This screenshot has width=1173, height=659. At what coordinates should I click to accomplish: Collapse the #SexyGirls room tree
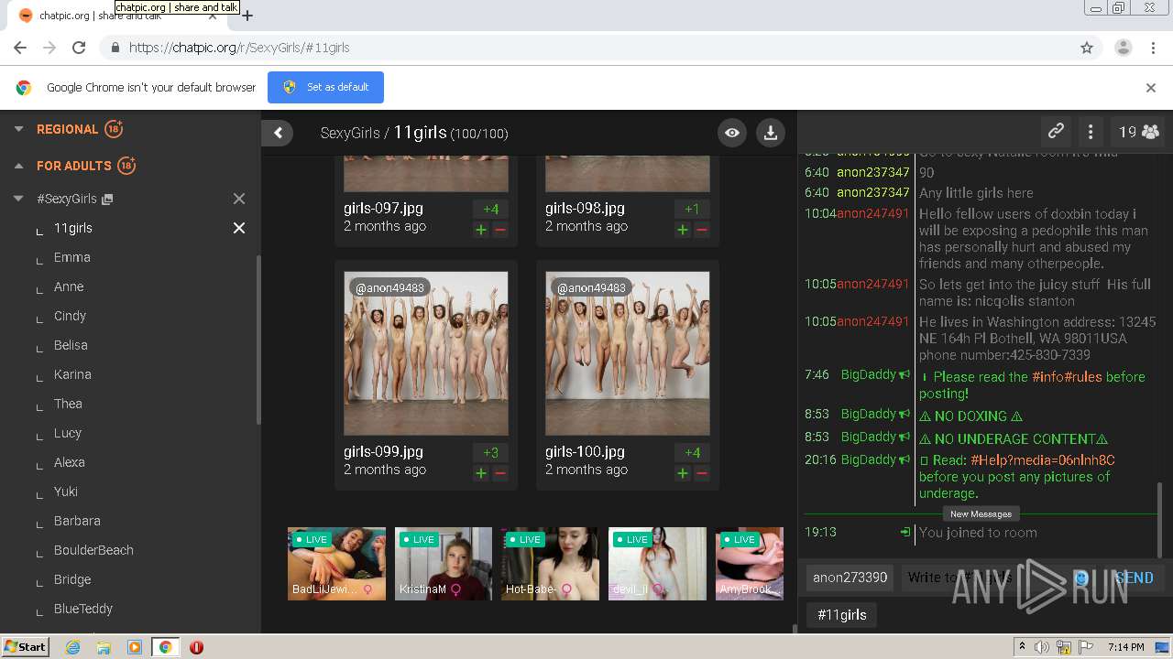(x=18, y=199)
